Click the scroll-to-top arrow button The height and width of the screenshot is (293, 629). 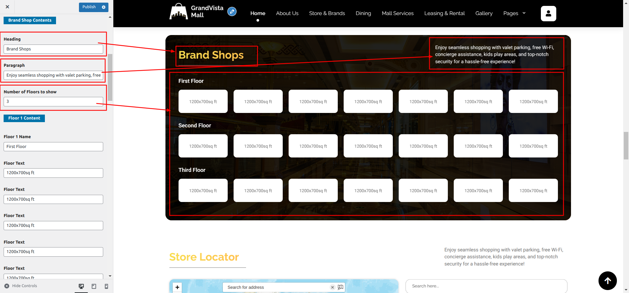(607, 281)
